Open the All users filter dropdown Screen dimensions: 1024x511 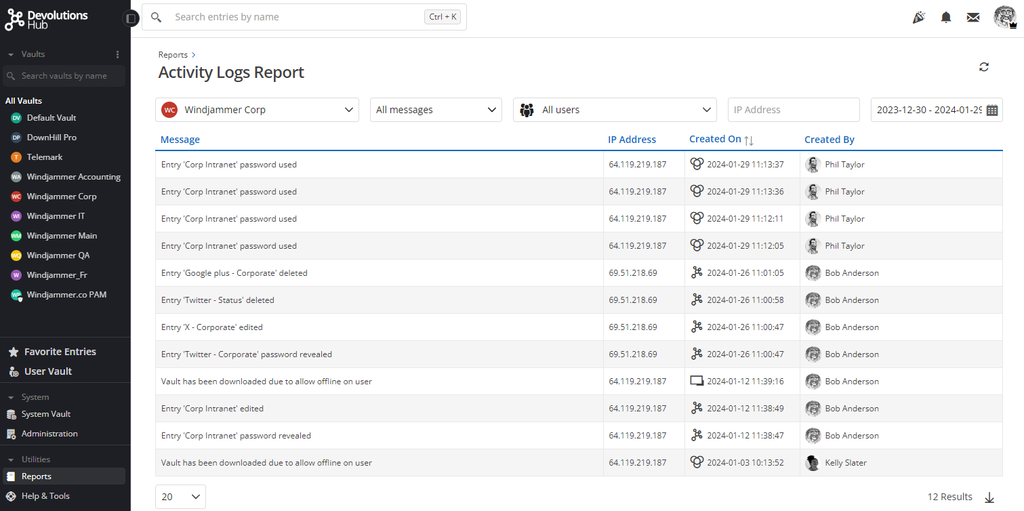[615, 110]
